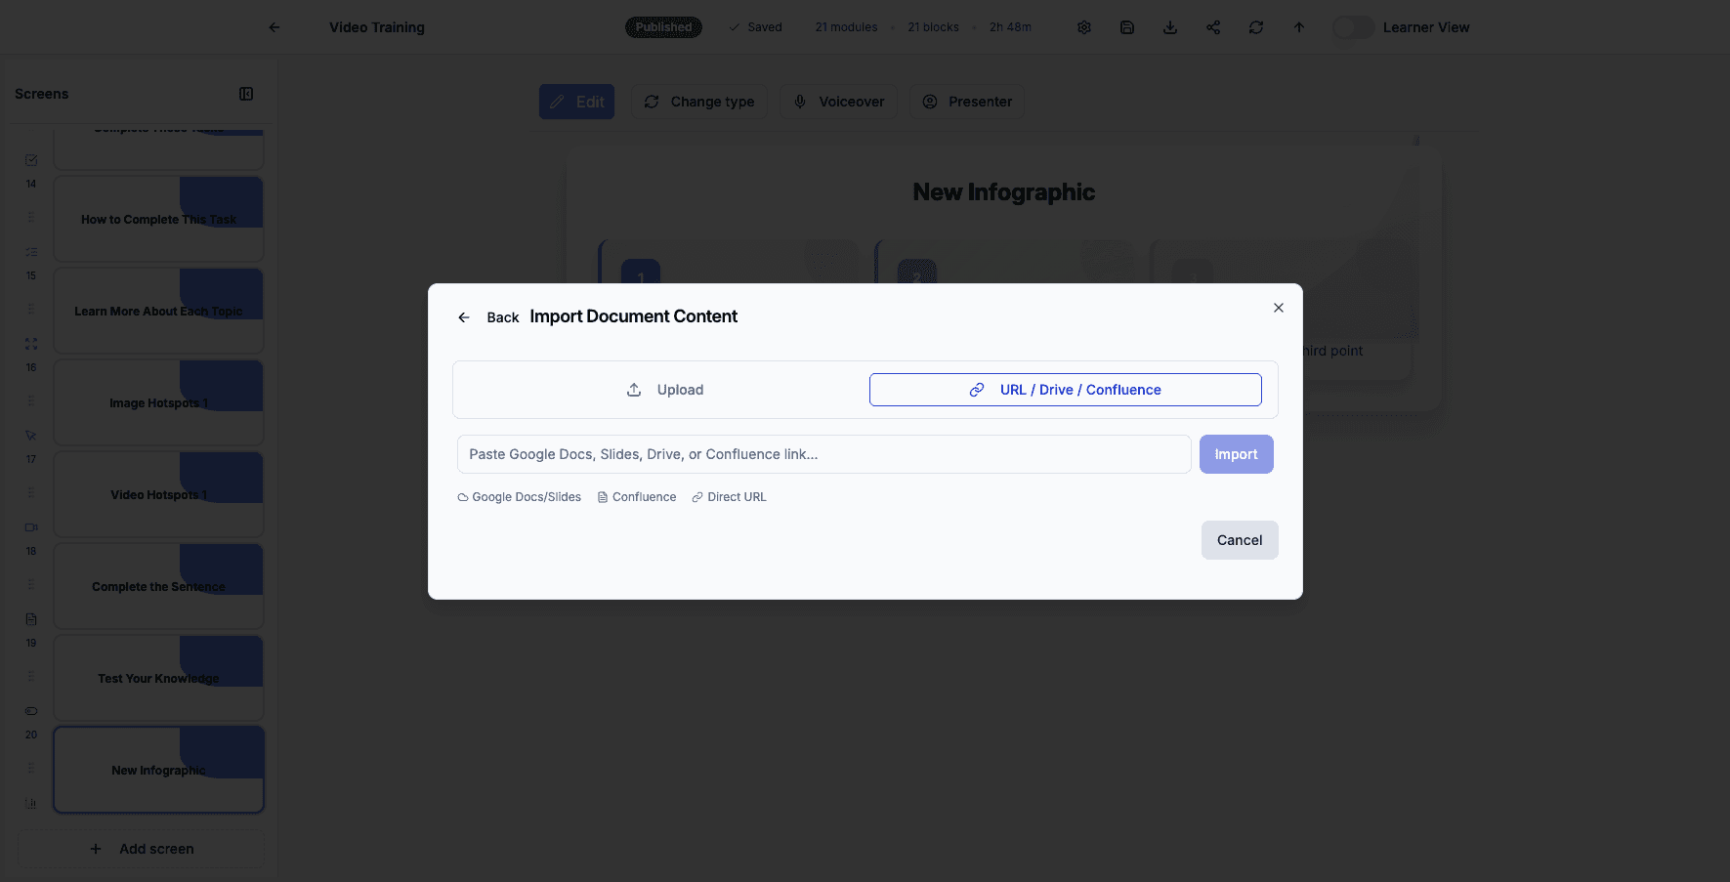Select the URL / Drive / Confluence tab
The image size is (1730, 882).
1065,389
